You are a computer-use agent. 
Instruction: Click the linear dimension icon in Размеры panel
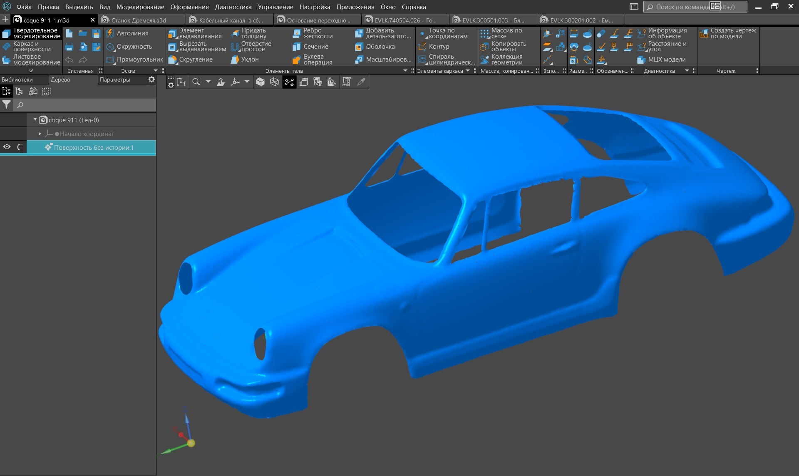(x=574, y=33)
